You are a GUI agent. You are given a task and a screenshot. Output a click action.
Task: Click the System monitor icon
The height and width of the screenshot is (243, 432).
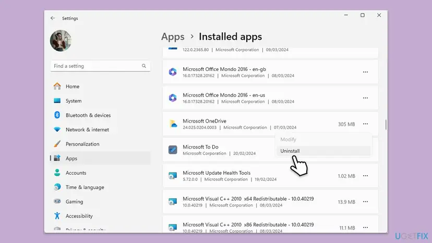point(57,101)
